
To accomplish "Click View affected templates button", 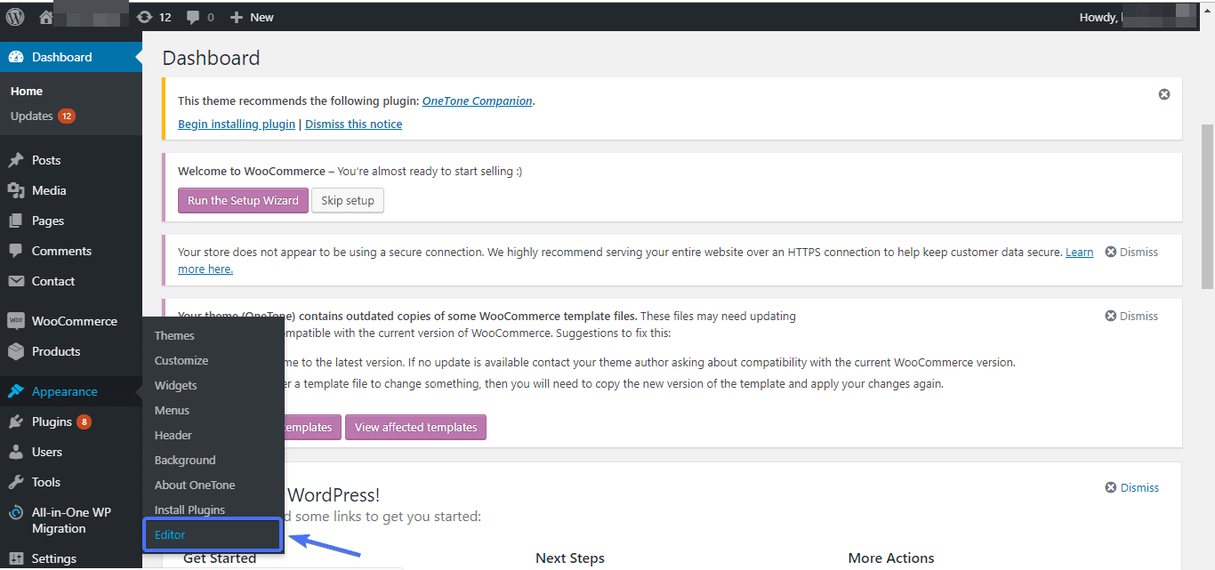I will 415,427.
